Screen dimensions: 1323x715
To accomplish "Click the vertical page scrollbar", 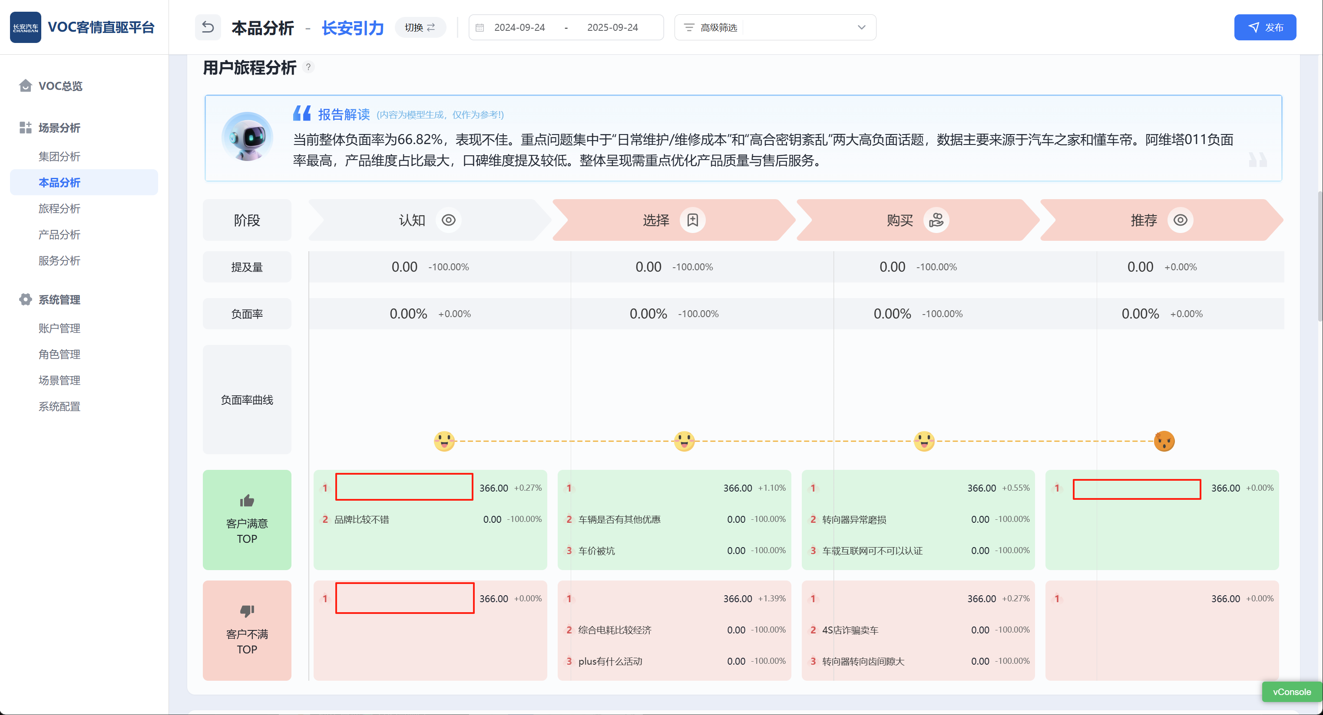I will tap(1319, 256).
